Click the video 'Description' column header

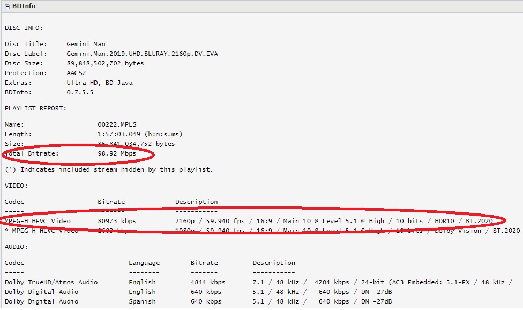(x=197, y=202)
